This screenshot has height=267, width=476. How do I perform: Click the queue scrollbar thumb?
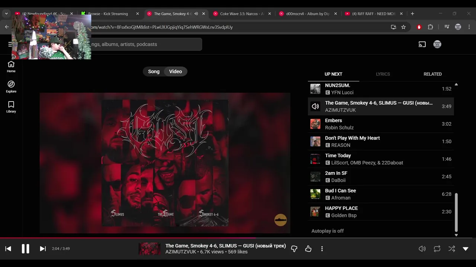point(456,212)
